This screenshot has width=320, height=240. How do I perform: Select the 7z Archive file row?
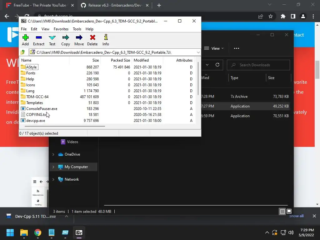246,97
